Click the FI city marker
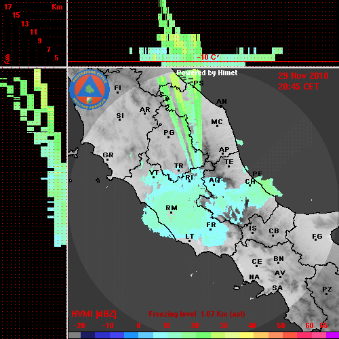The image size is (339, 339). tap(117, 92)
